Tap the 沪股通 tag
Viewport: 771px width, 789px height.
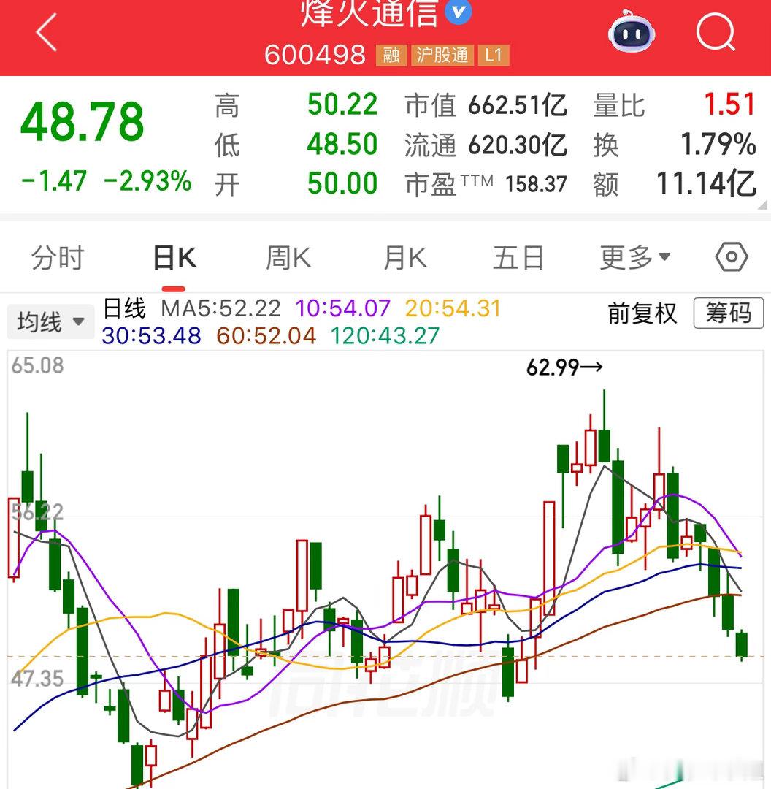[x=442, y=56]
